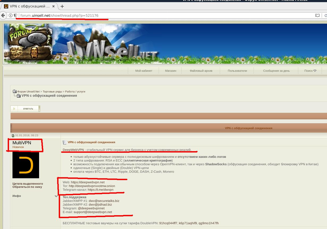The width and height of the screenshot is (327, 229).
Task: Open the https://t.me/dwvpn Telegram channel link
Action: [100, 190]
